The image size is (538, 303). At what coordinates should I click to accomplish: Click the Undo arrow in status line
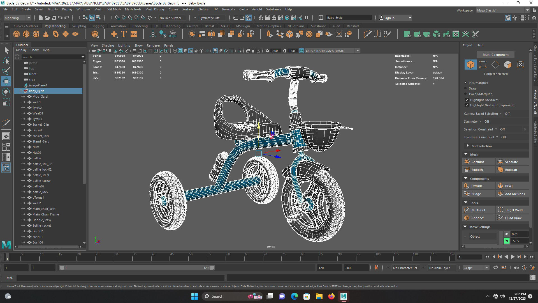[60, 18]
